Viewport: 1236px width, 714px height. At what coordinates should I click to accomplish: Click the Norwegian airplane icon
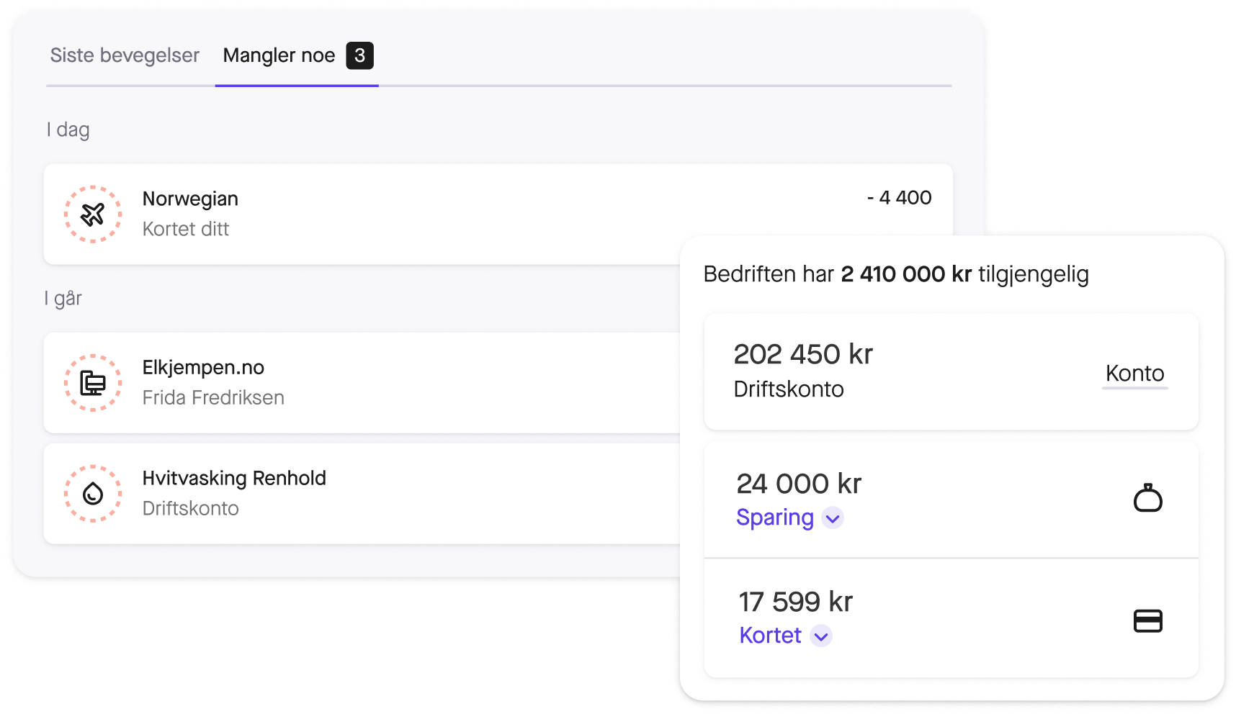pyautogui.click(x=93, y=214)
